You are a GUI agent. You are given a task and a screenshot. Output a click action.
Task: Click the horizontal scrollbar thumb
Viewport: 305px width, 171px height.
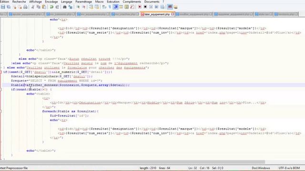(132, 162)
